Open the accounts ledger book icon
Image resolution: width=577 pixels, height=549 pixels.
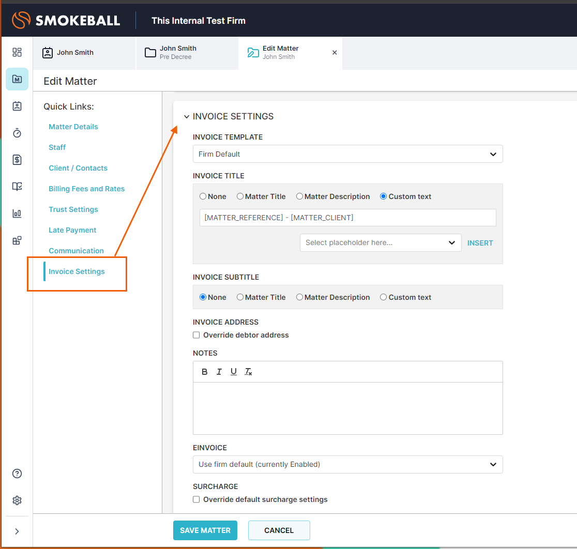[17, 187]
